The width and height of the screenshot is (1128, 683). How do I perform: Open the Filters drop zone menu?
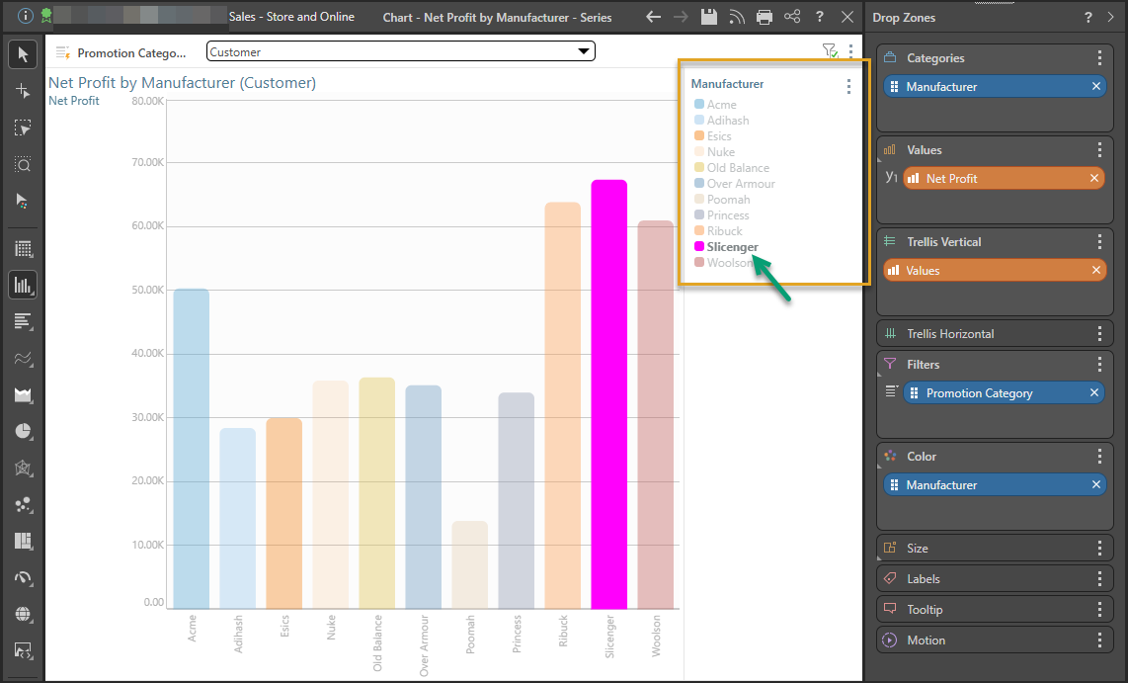pos(1099,365)
